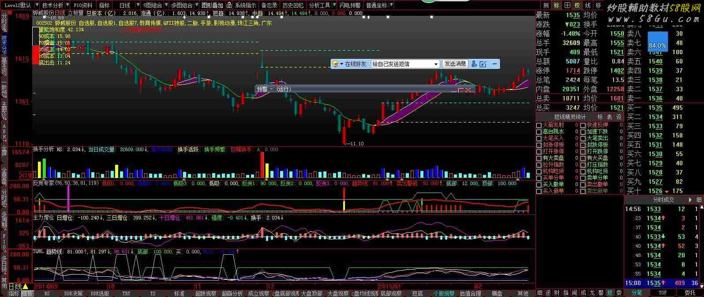The height and width of the screenshot is (297, 704).
Task: Click the X10 multiplier icon on volume axis
Action: pyautogui.click(x=26, y=175)
